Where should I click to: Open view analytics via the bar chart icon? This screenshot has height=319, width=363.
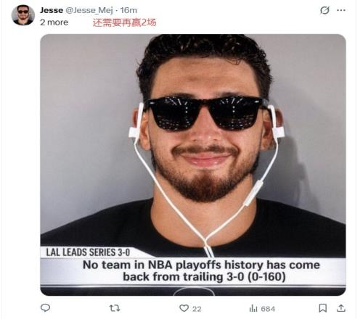[x=253, y=308]
